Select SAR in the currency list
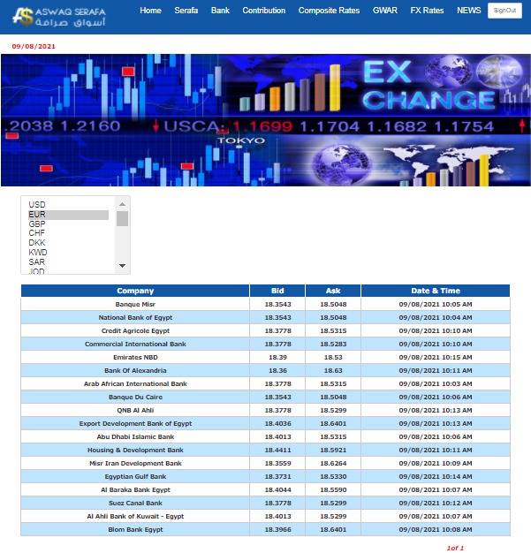This screenshot has width=531, height=553. point(68,262)
